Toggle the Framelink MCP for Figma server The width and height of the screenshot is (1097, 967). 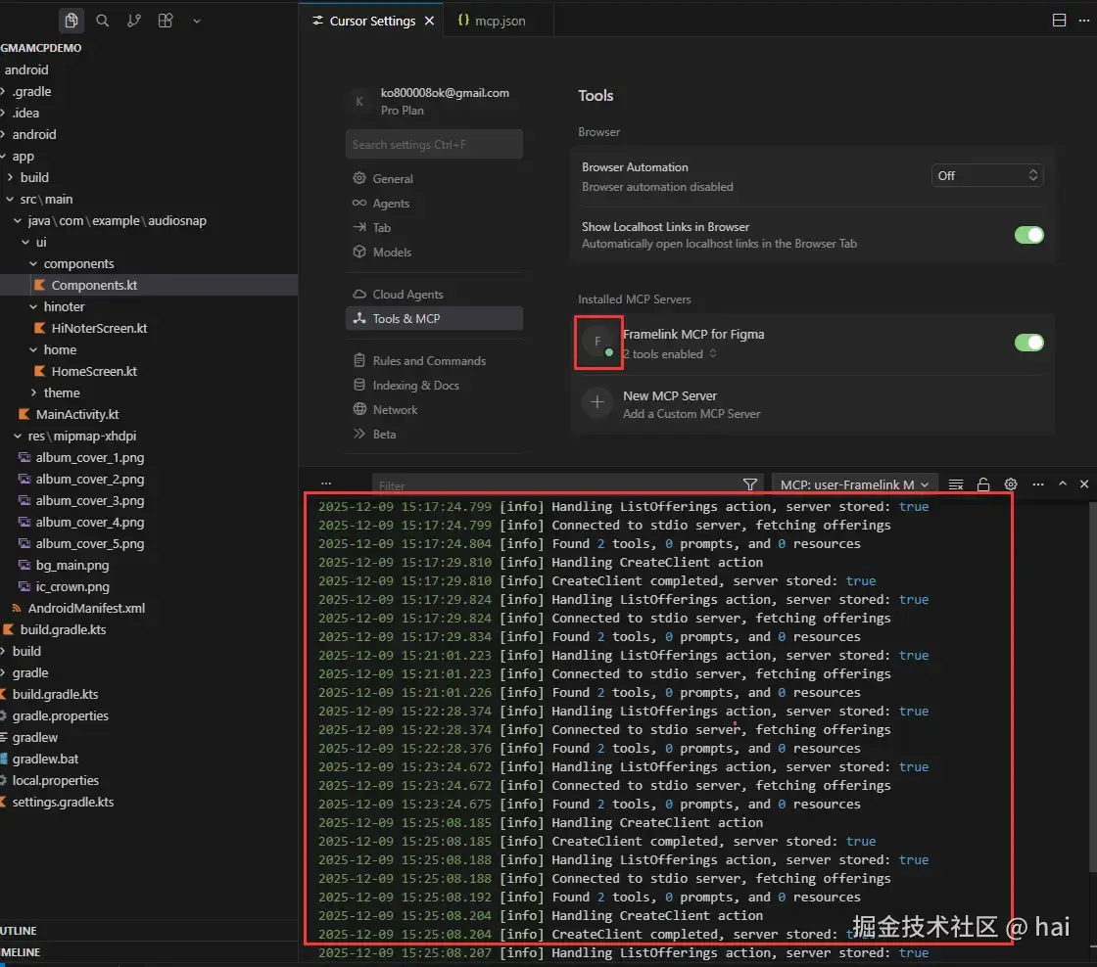coord(1028,342)
